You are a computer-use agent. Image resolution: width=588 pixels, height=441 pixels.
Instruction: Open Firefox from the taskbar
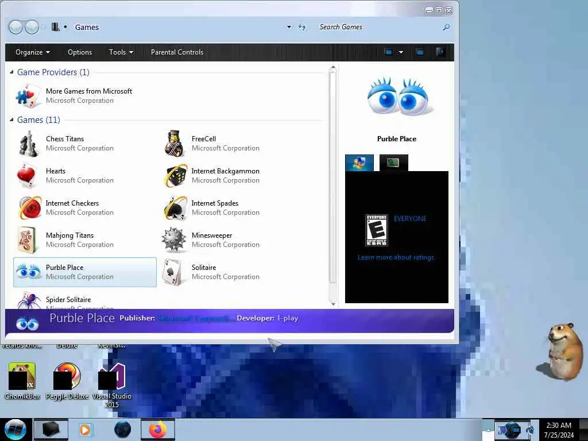(158, 430)
